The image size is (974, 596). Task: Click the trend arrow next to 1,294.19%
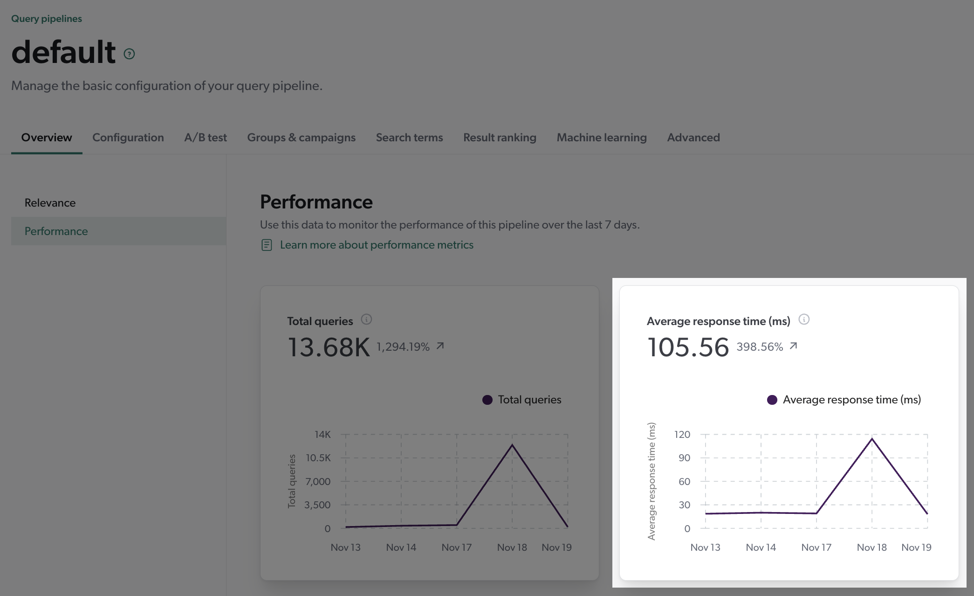click(439, 346)
